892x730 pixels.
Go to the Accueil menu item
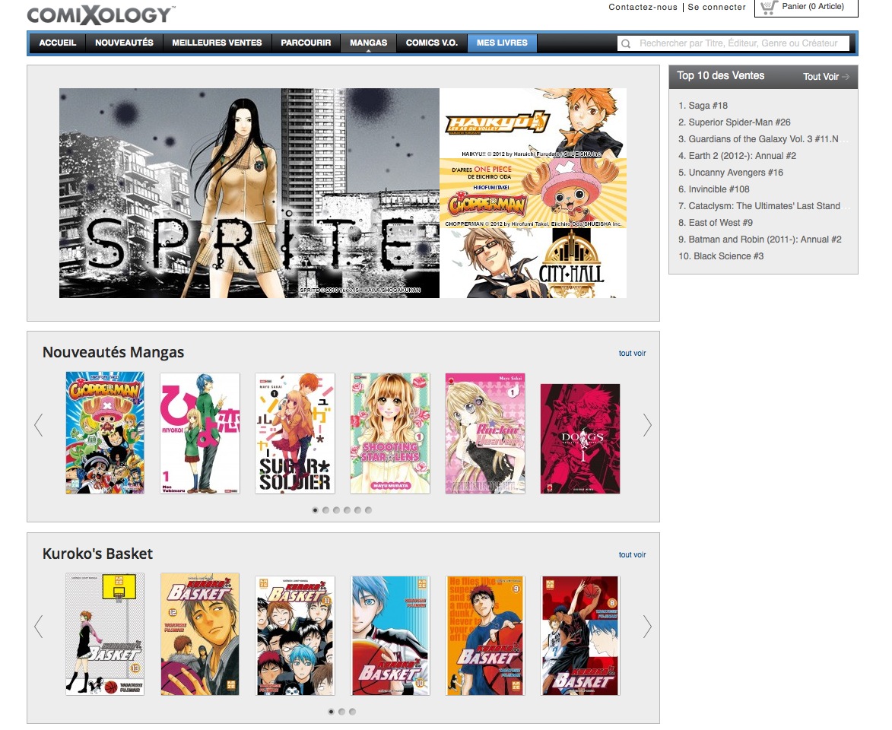[58, 43]
